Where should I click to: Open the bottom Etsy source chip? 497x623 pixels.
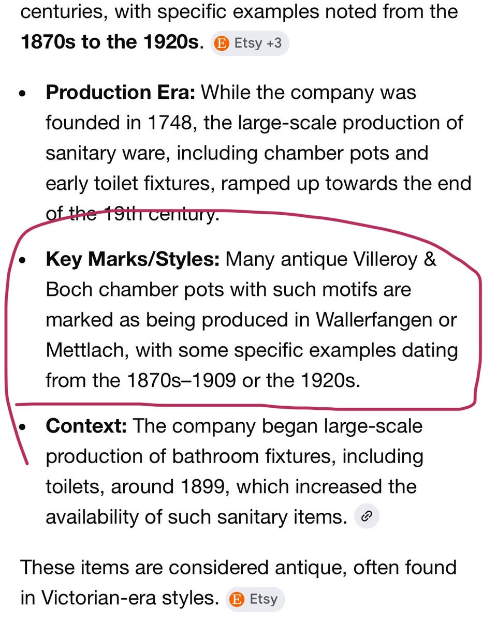pyautogui.click(x=256, y=599)
